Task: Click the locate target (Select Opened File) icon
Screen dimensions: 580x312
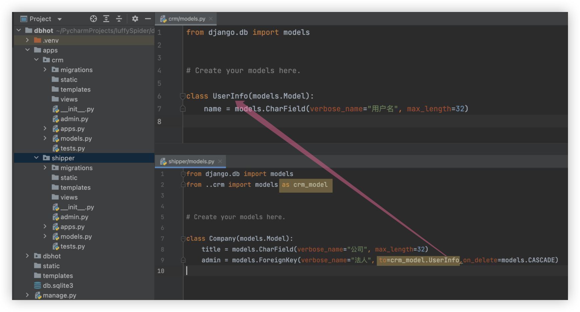Action: pyautogui.click(x=93, y=19)
